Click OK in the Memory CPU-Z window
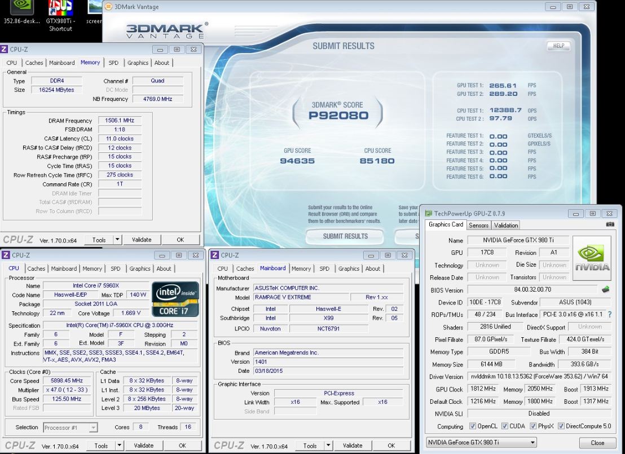Screen dimensions: 625x454 (180, 240)
